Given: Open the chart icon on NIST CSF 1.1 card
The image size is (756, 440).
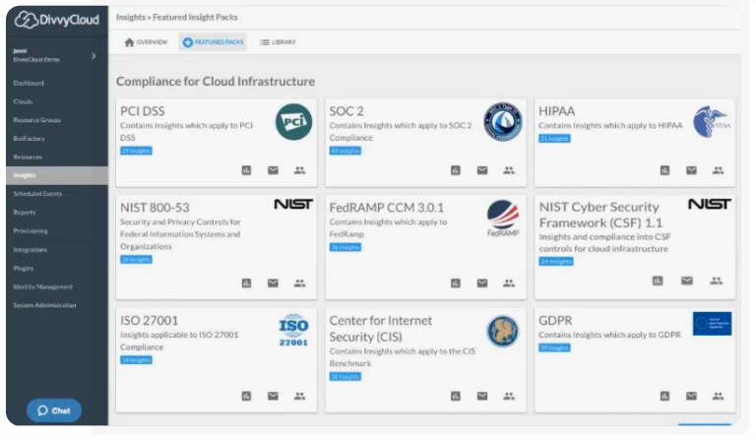Looking at the screenshot, I should pyautogui.click(x=658, y=281).
